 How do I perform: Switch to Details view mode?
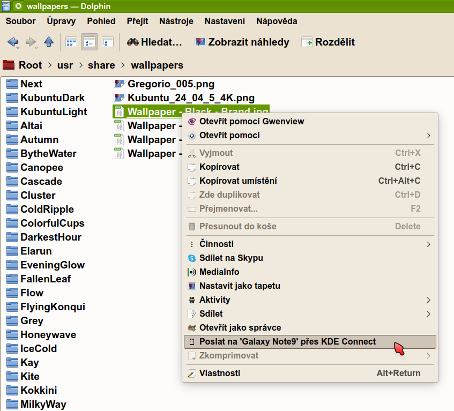pos(108,42)
